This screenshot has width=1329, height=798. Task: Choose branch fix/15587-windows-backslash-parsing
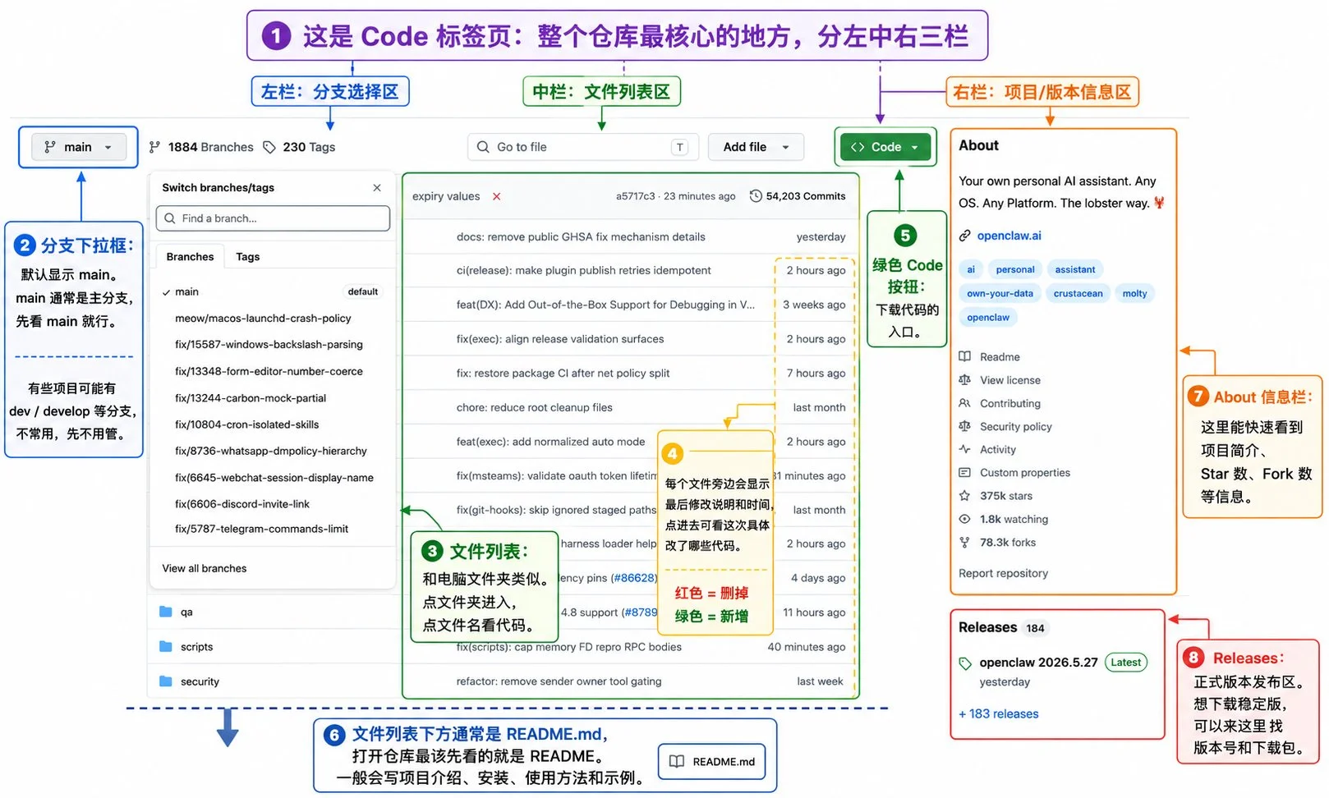(x=269, y=345)
